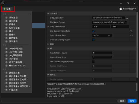Reset Output Frame Rate to default arrow
139x104 pixels.
131,35
